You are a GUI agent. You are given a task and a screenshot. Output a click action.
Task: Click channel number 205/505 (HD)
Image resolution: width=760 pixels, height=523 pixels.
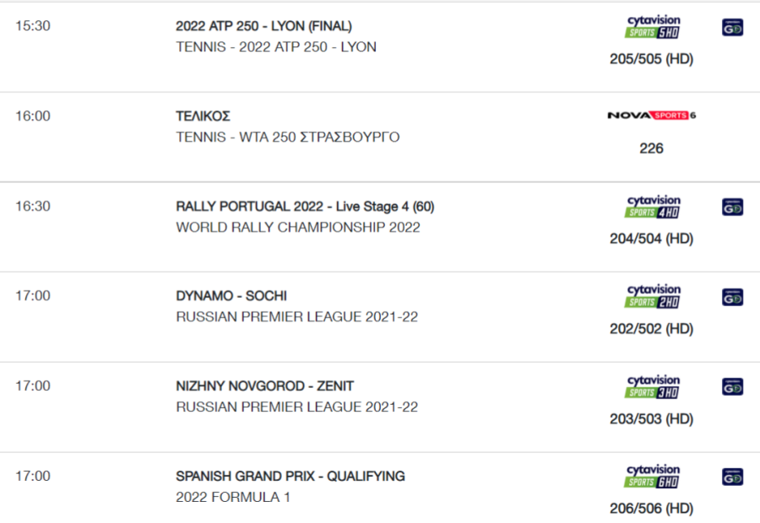(x=651, y=59)
